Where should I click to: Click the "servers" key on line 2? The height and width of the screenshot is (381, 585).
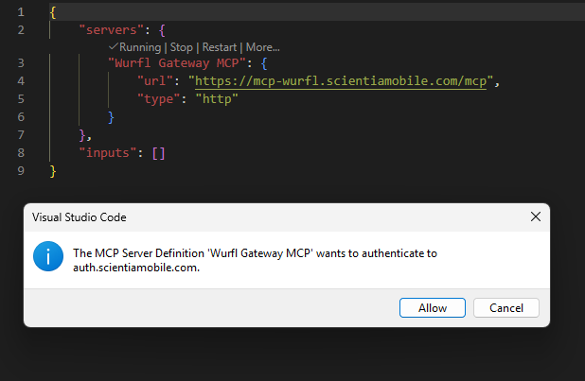click(111, 30)
